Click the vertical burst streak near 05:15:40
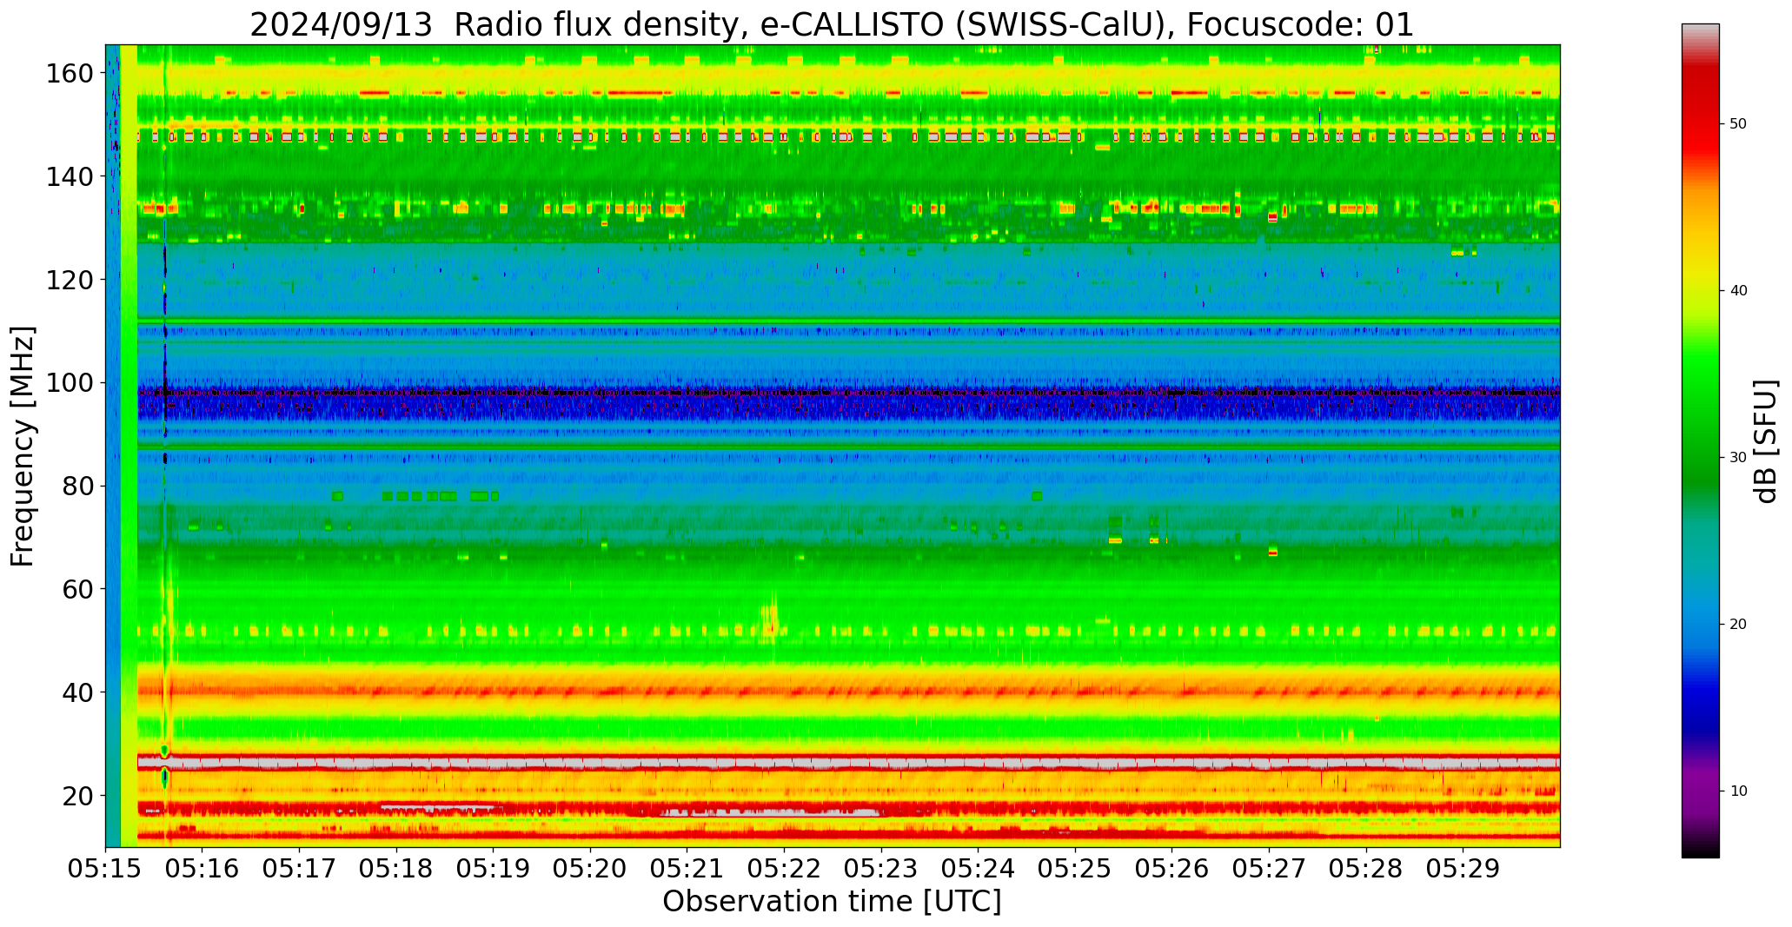This screenshot has height=927, width=1792. click(x=166, y=348)
